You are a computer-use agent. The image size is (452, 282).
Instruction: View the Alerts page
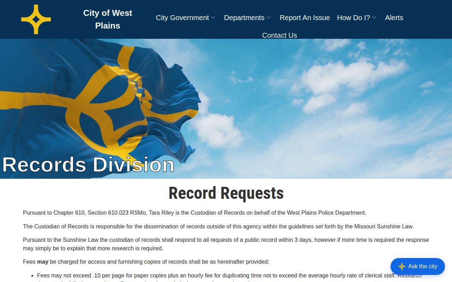[394, 18]
